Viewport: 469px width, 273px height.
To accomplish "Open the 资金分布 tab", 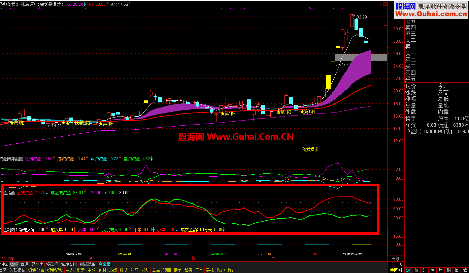I will [36, 270].
